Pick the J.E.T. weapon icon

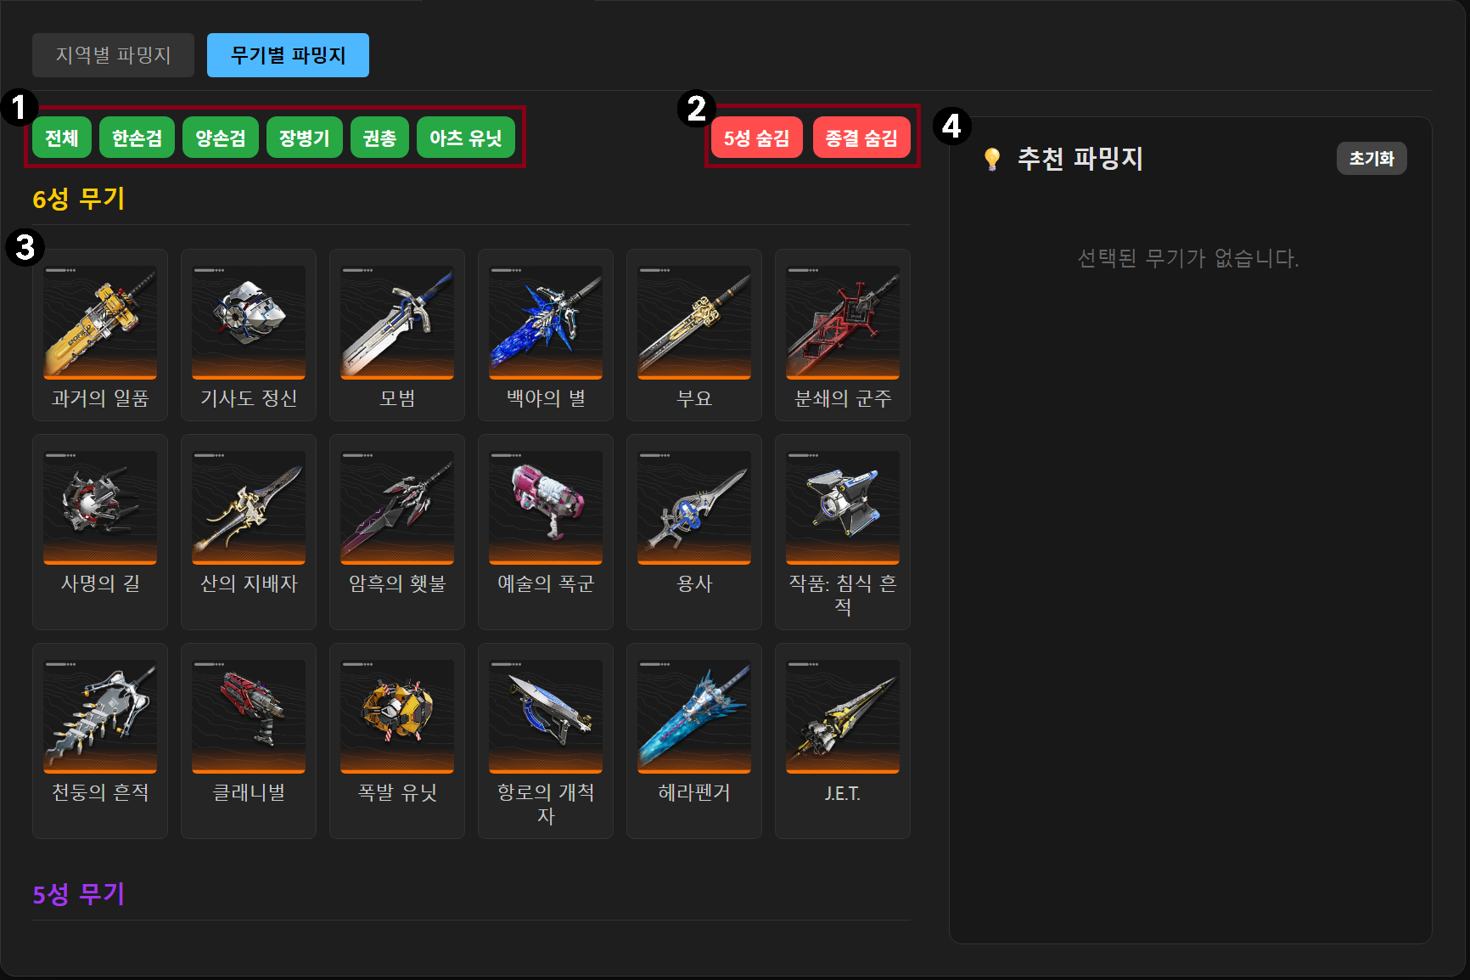(x=843, y=716)
